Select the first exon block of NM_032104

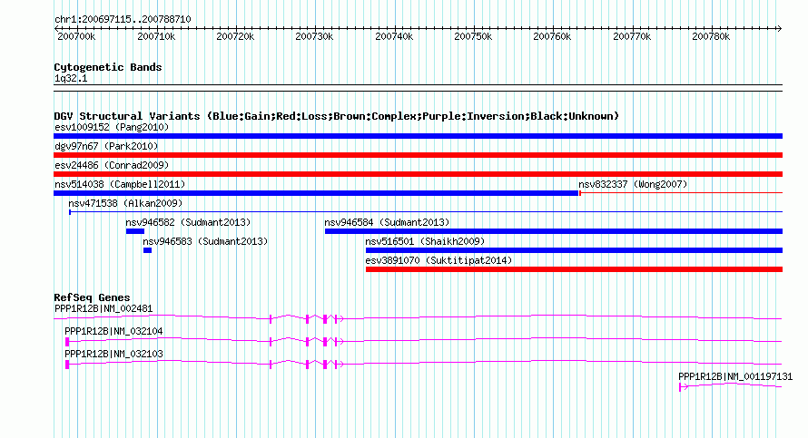tap(67, 342)
